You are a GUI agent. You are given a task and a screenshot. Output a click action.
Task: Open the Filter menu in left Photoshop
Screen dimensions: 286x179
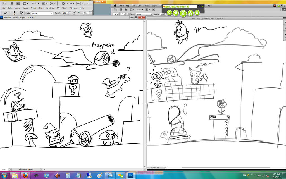[41, 8]
